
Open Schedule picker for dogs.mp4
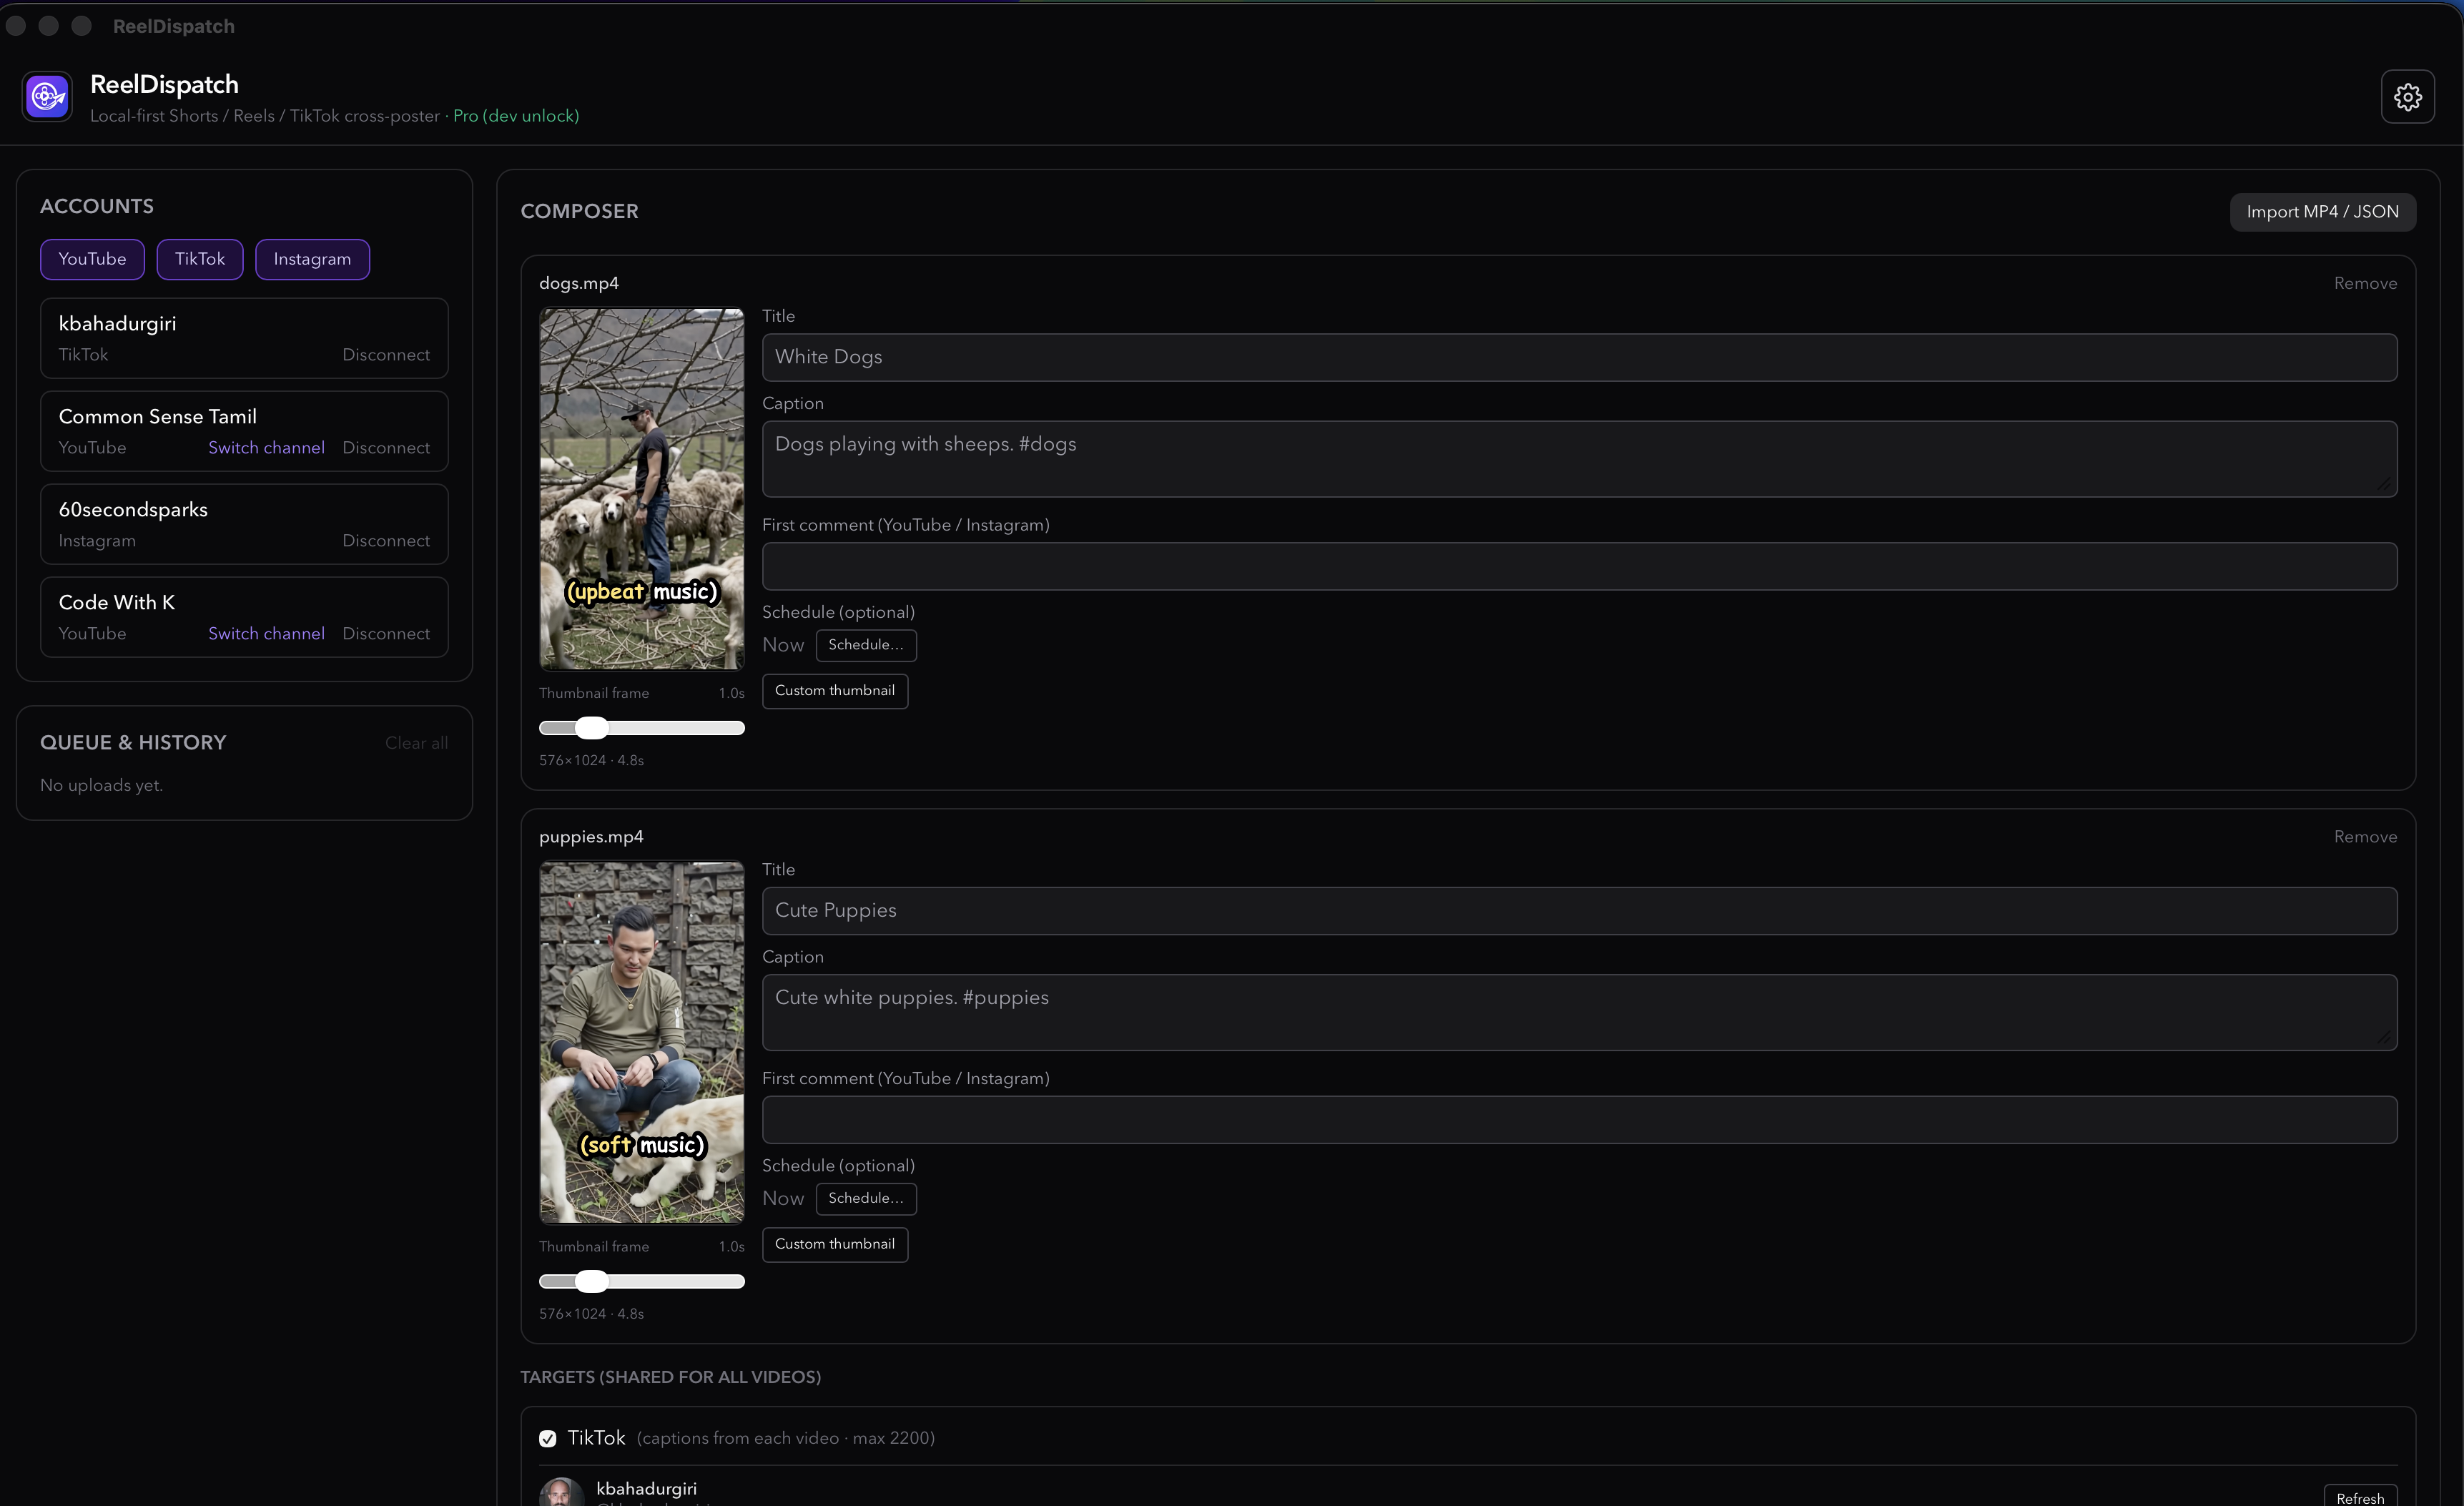coord(866,645)
